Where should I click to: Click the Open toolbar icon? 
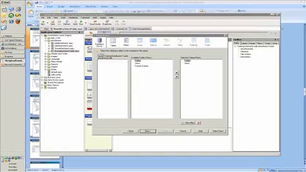(53, 22)
